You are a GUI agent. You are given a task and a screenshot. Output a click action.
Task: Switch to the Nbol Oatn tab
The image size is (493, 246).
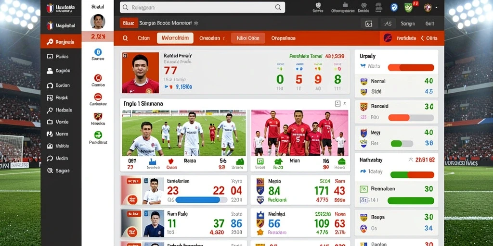point(248,38)
